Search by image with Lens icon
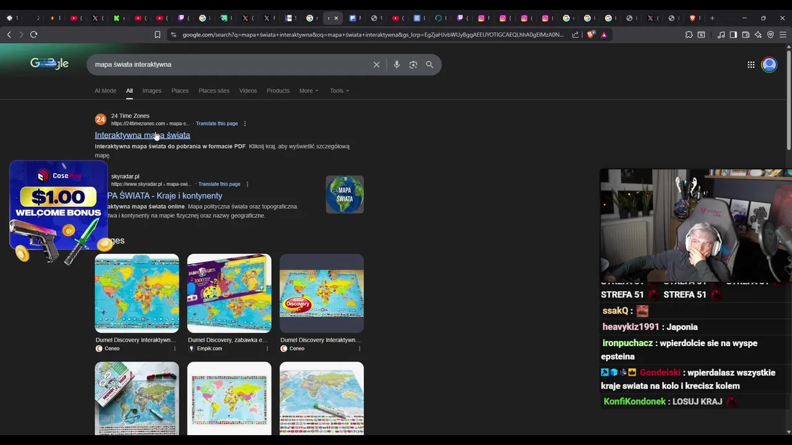792x445 pixels. coord(413,64)
